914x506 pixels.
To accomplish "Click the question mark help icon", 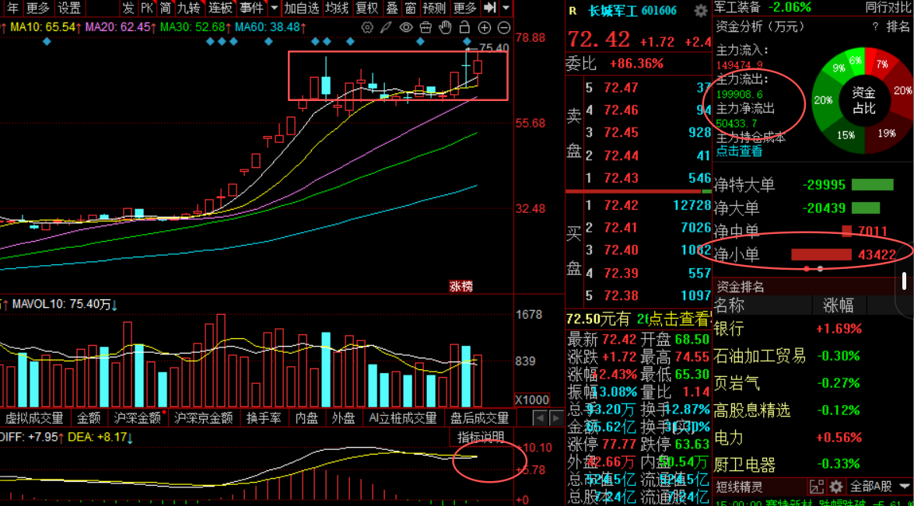I will (876, 26).
